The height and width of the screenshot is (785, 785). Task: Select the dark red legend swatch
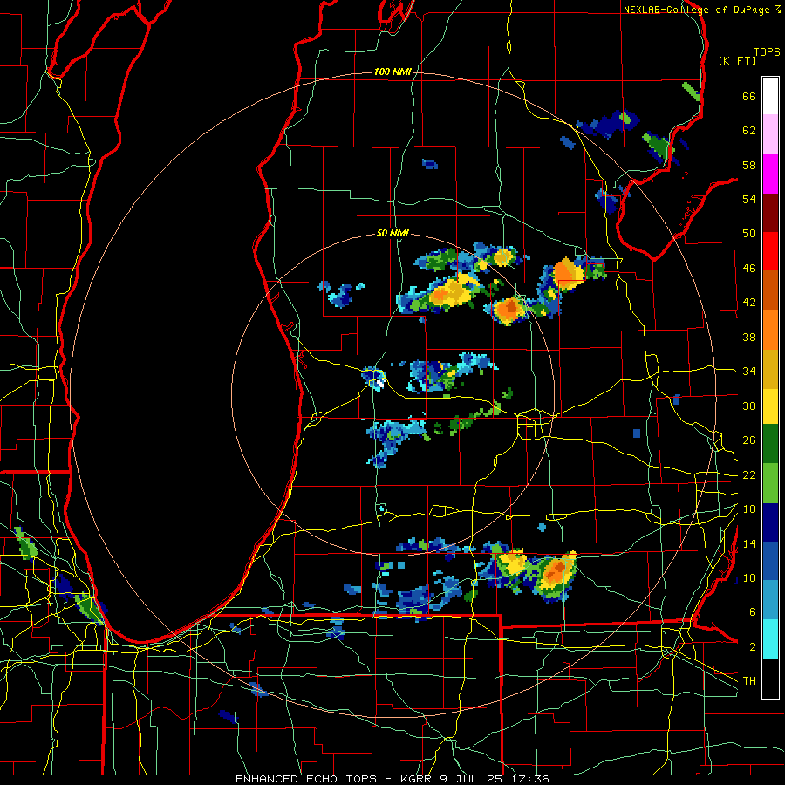(770, 212)
